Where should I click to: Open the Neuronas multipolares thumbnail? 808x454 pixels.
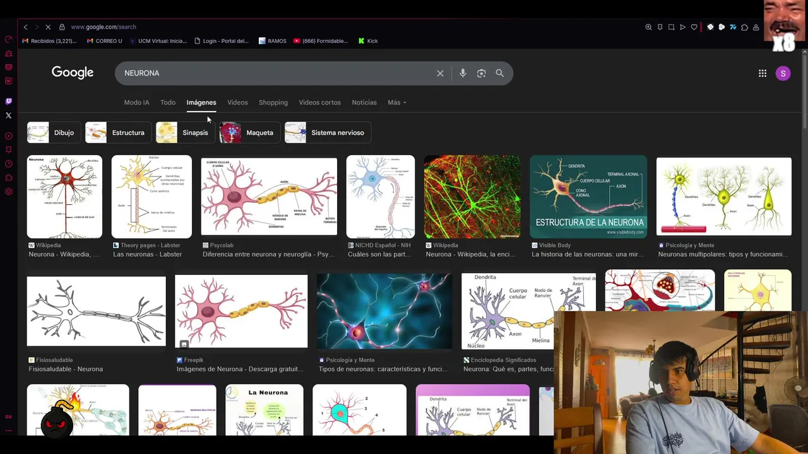723,197
